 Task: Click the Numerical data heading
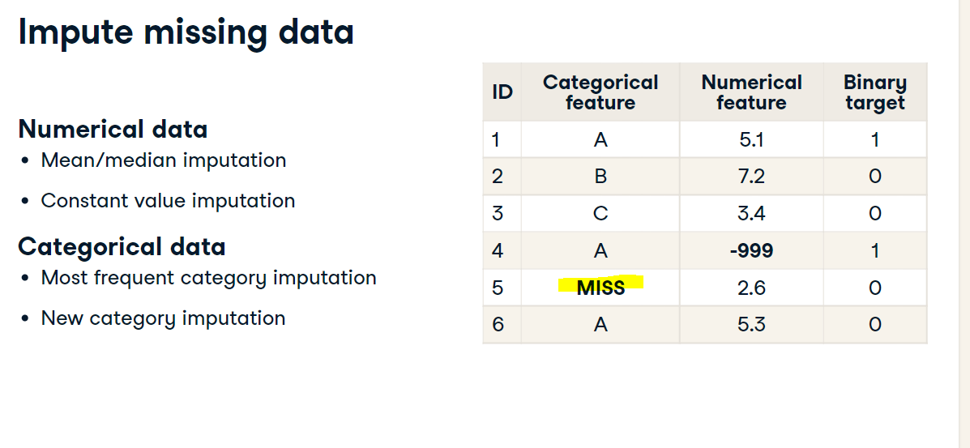pyautogui.click(x=113, y=129)
